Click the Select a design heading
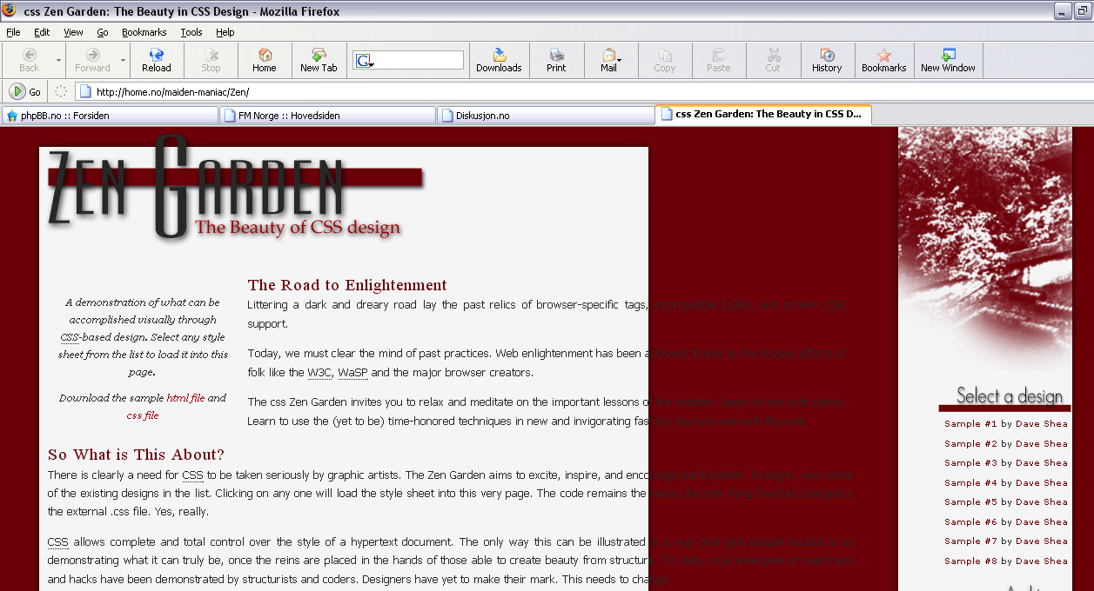This screenshot has width=1094, height=591. (1010, 396)
